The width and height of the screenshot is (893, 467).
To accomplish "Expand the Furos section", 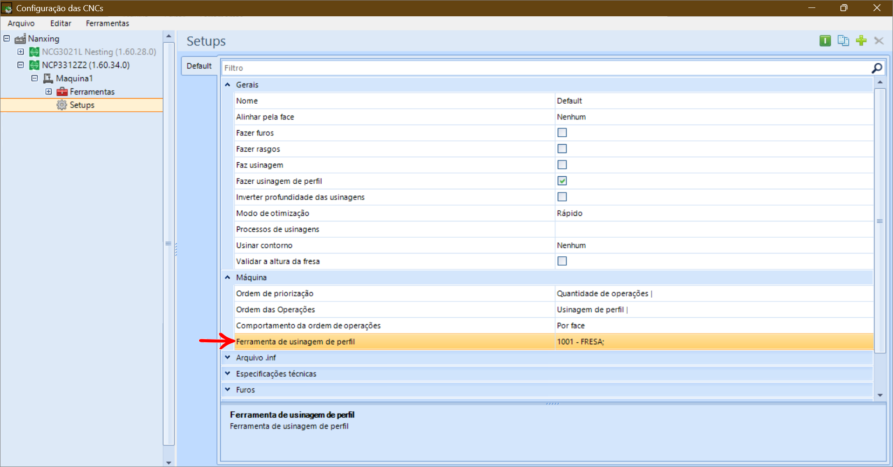I will click(x=228, y=389).
